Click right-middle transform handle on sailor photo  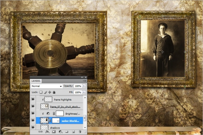[185, 52]
